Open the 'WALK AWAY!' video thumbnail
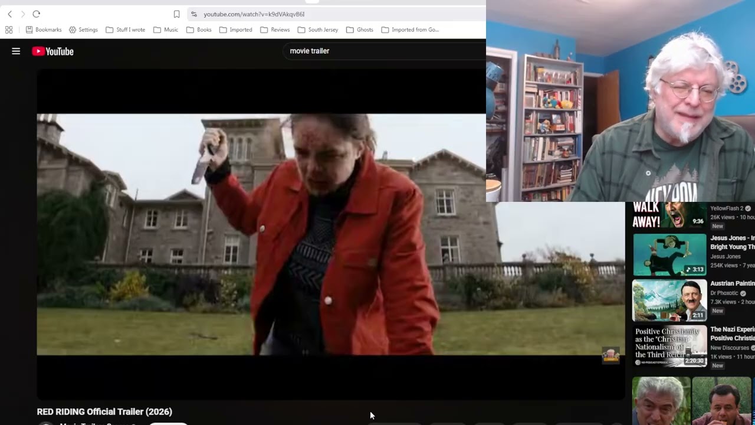This screenshot has height=425, width=755. (x=669, y=215)
